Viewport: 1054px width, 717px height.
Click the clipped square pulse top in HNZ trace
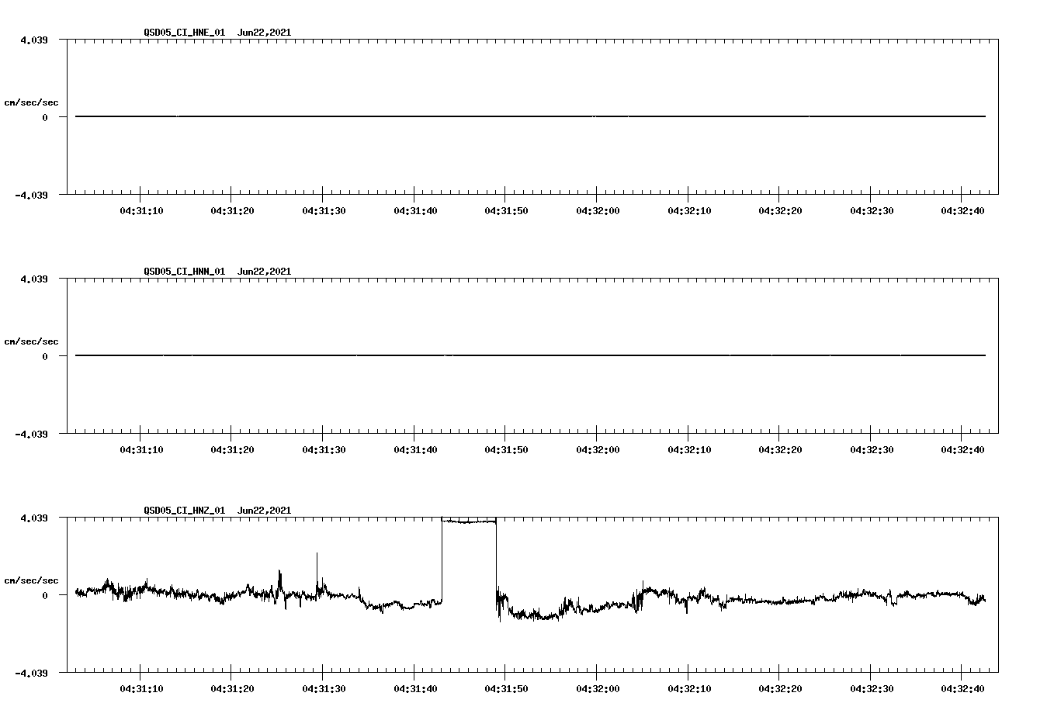coord(469,521)
